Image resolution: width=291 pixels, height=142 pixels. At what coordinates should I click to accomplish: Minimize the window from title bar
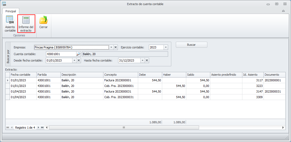coord(268,4)
